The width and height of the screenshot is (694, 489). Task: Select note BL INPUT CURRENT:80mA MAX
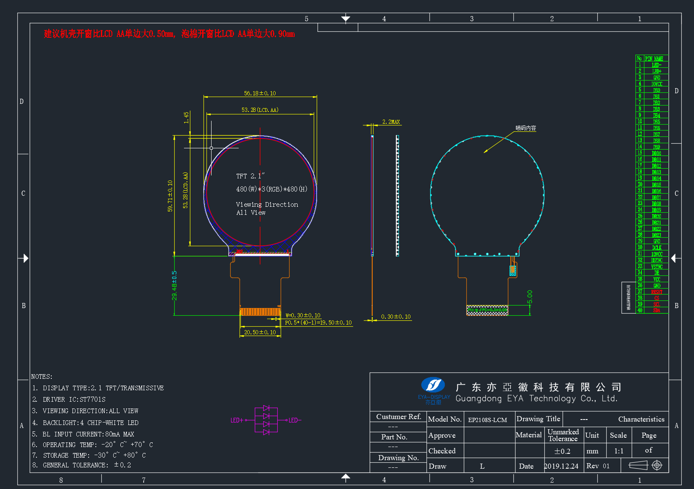coord(83,434)
